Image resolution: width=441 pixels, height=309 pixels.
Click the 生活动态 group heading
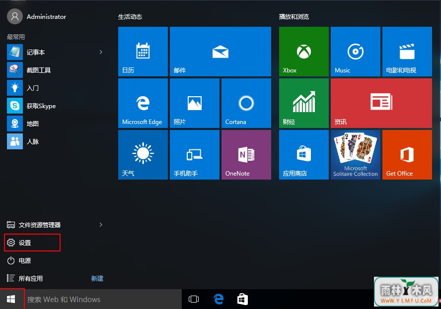(x=130, y=17)
